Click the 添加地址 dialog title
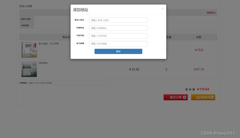 point(81,10)
